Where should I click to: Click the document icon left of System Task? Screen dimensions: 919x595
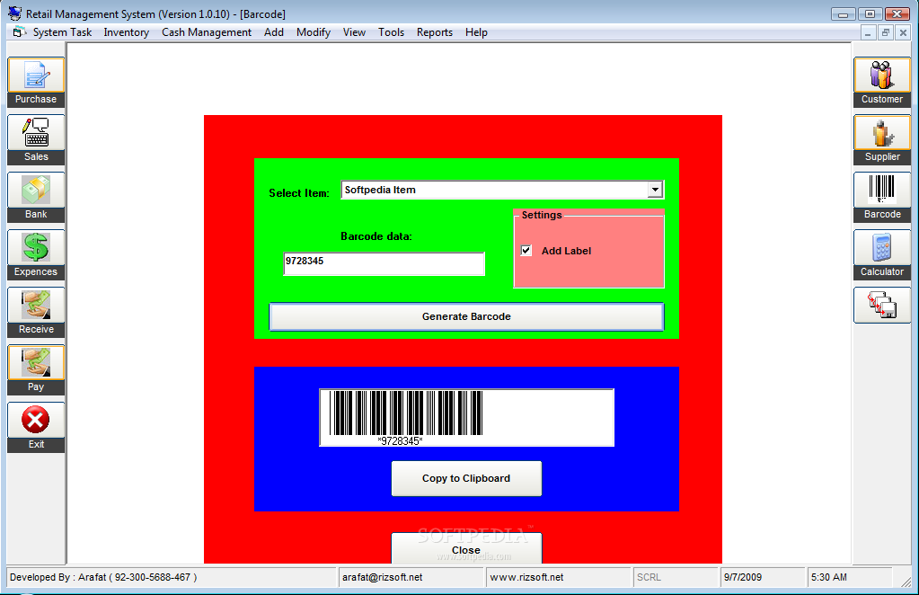(20, 32)
